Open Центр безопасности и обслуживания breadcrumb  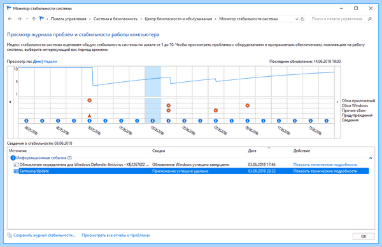(x=178, y=19)
